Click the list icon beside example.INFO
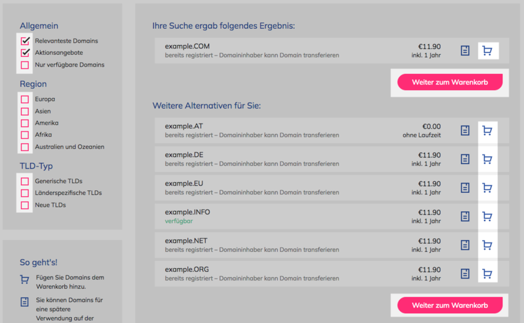This screenshot has height=323, width=524. click(x=465, y=216)
